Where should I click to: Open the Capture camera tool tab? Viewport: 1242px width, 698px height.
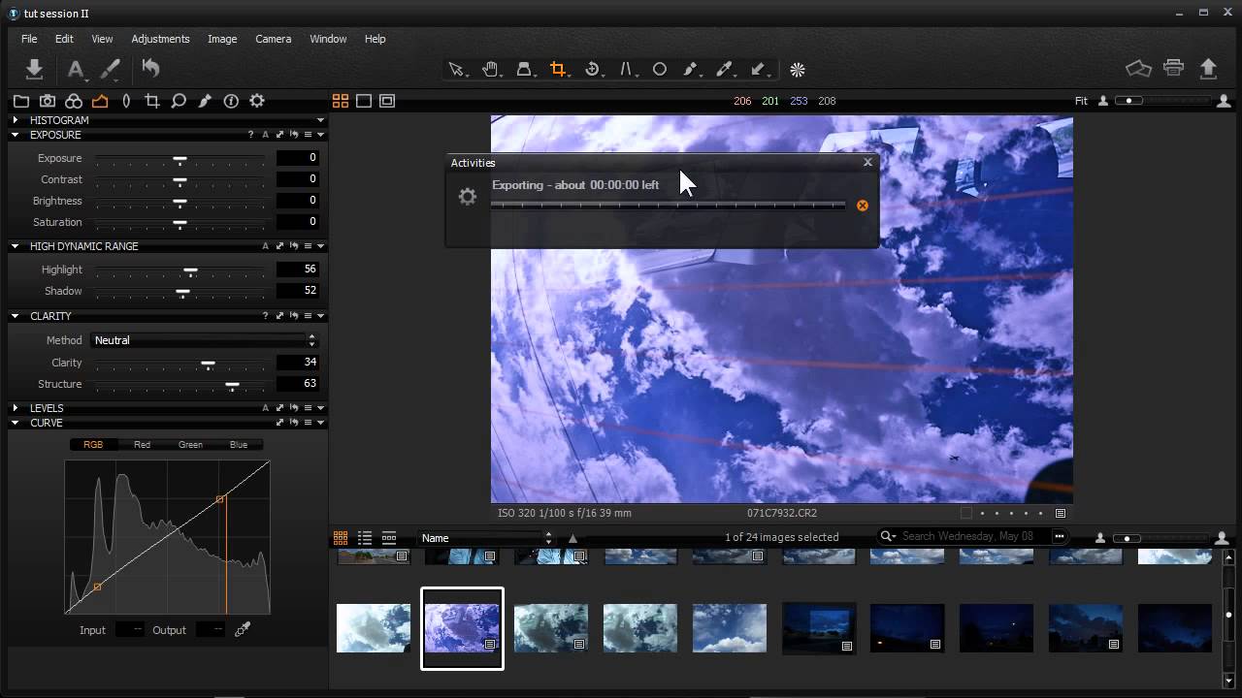48,101
